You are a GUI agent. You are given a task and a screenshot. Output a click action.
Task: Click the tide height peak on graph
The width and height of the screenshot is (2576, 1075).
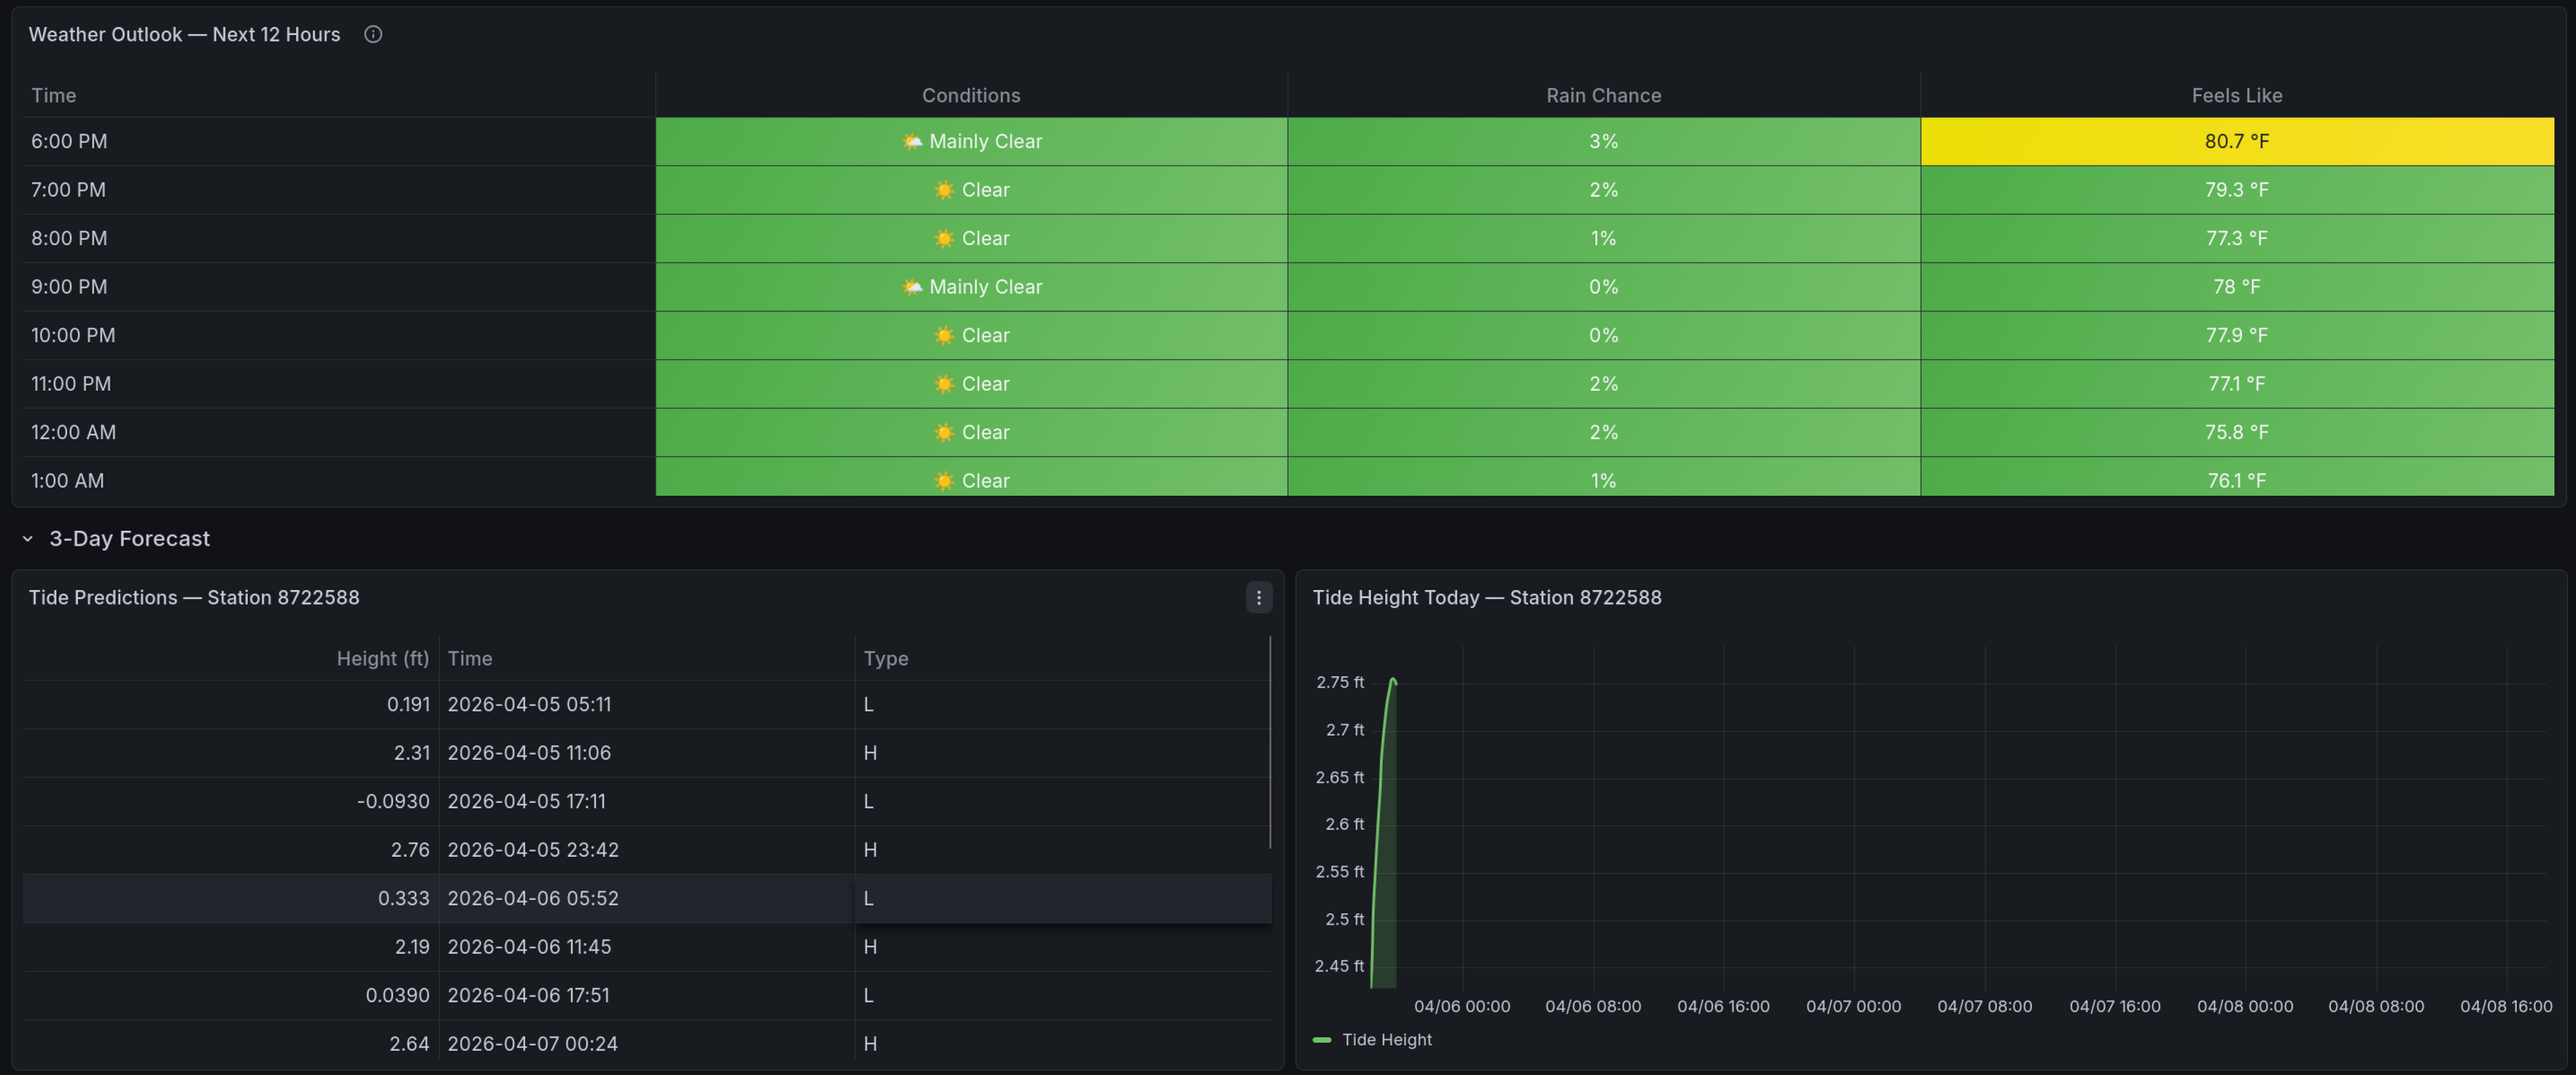tap(1392, 680)
